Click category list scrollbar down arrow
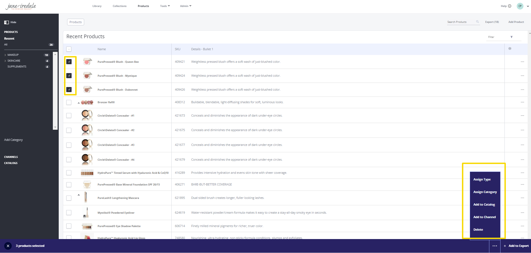 pyautogui.click(x=55, y=127)
